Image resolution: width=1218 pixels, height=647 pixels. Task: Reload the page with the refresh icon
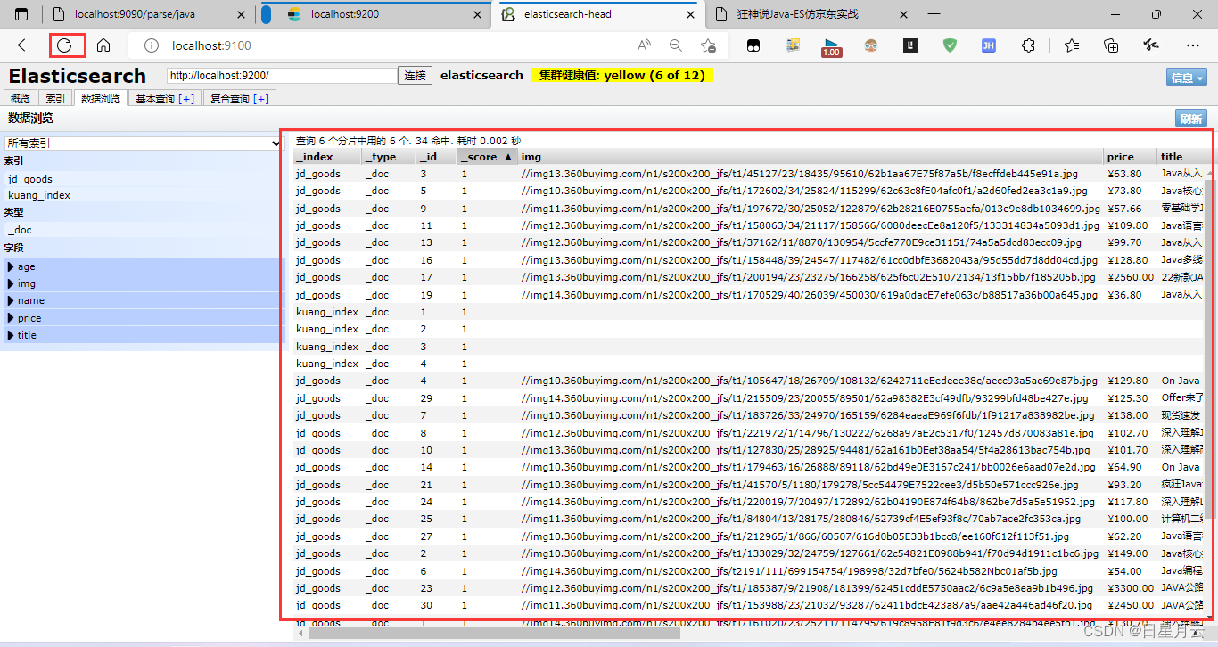(65, 45)
